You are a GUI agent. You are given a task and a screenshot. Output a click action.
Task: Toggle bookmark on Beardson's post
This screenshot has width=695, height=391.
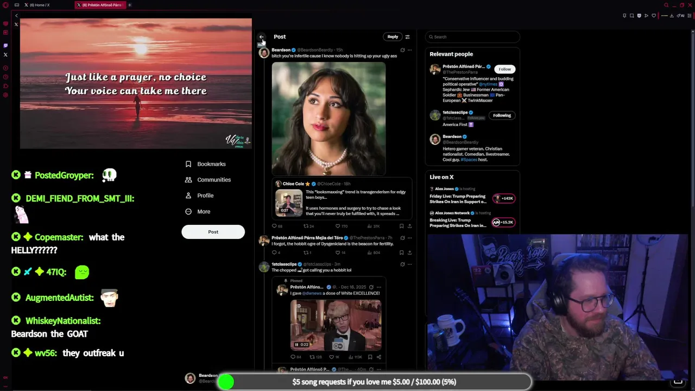pyautogui.click(x=402, y=226)
